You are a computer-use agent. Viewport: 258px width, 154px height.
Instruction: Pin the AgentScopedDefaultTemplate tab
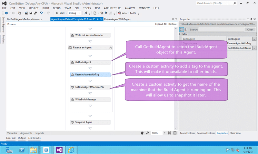click(x=98, y=19)
